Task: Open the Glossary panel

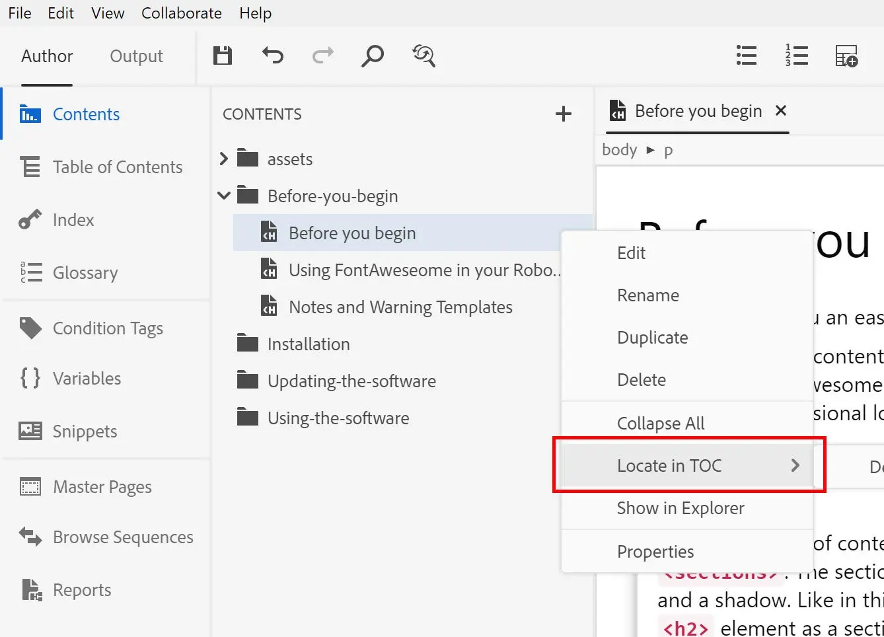Action: (83, 272)
